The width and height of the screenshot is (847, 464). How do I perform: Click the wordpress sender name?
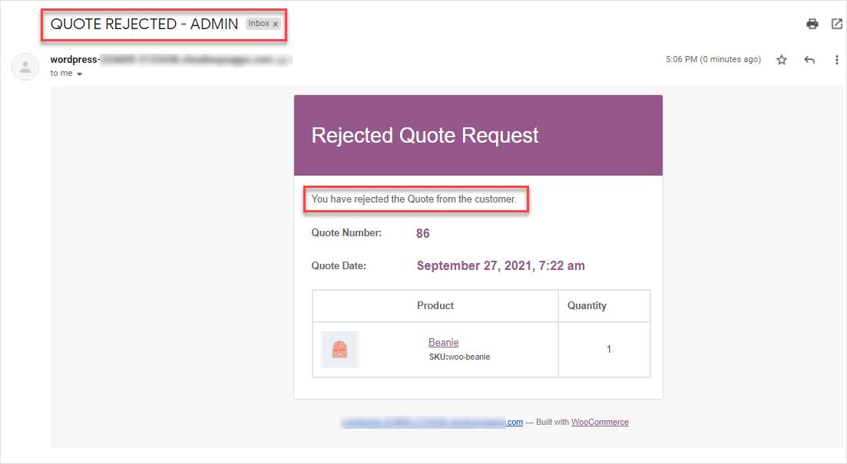click(x=74, y=59)
